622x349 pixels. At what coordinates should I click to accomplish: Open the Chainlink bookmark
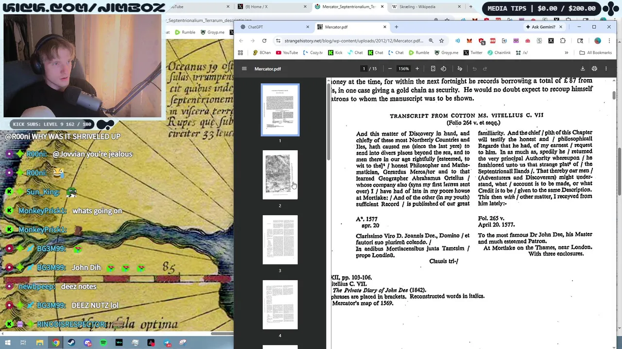coord(499,53)
